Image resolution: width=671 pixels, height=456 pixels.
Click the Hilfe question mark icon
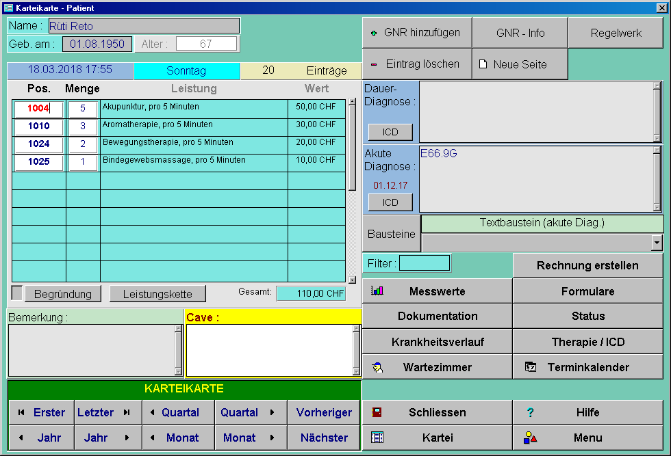click(x=530, y=412)
